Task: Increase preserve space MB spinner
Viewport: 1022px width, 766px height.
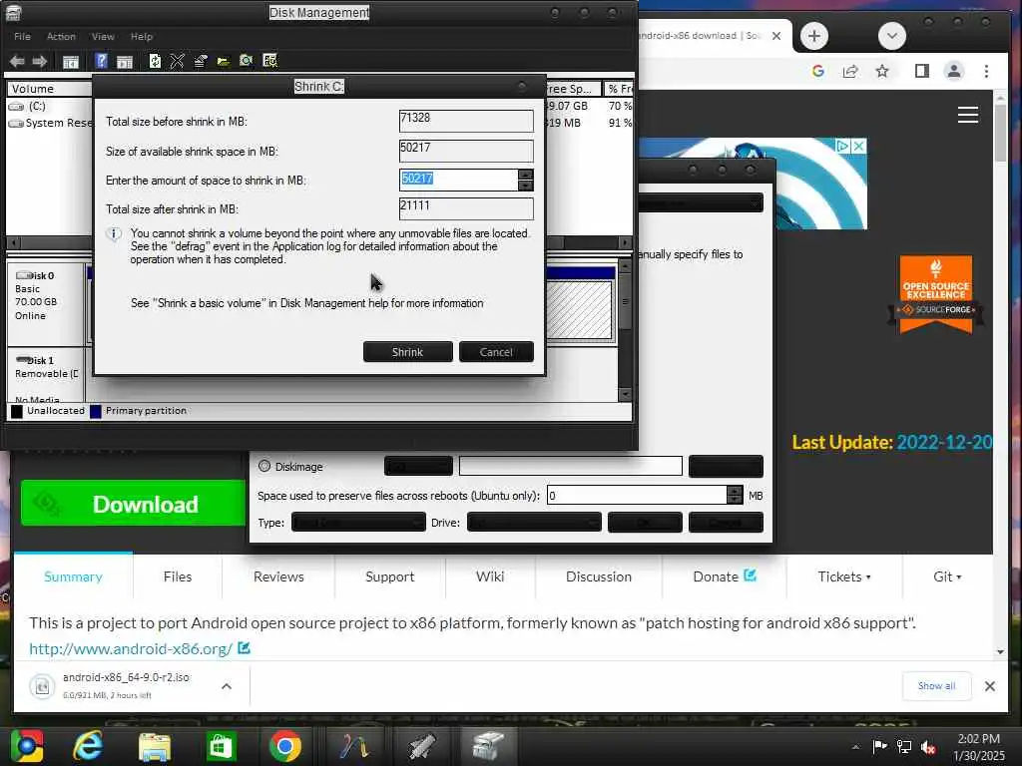Action: pos(735,491)
